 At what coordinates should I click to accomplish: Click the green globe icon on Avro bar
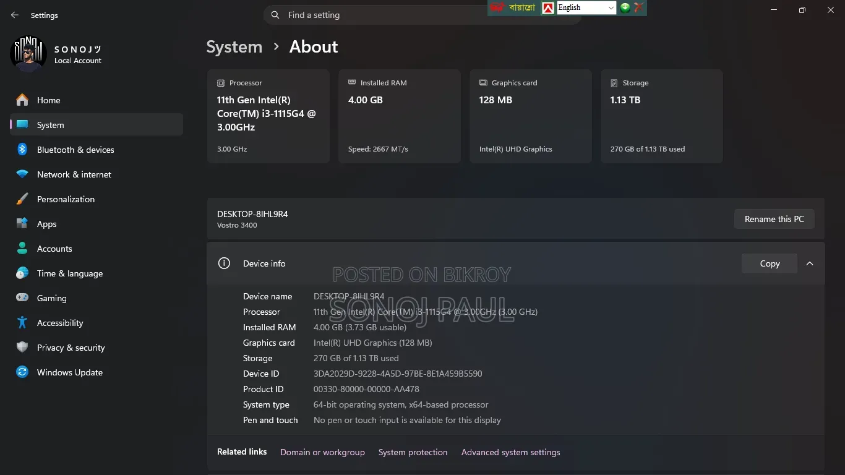(625, 7)
